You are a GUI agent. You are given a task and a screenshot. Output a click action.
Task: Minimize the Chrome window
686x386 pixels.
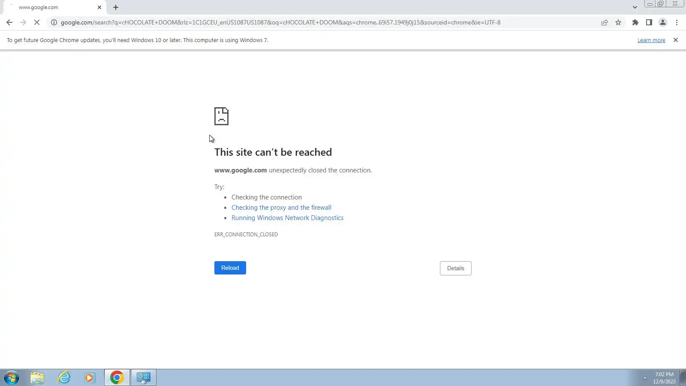tap(650, 4)
